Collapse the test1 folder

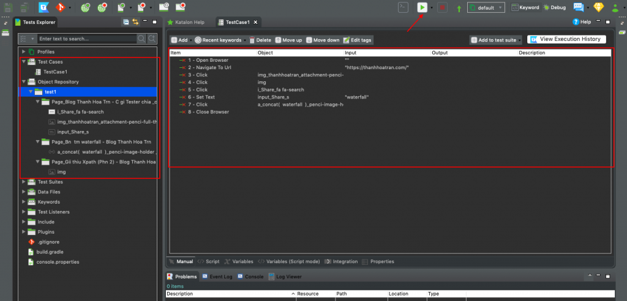coord(31,92)
